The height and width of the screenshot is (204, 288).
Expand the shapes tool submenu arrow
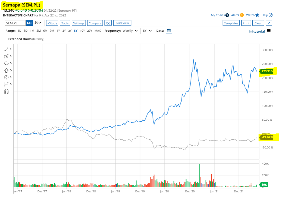(11, 63)
